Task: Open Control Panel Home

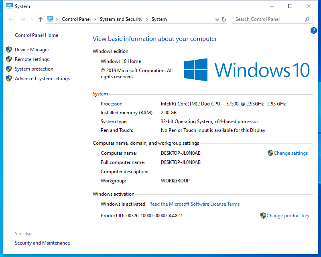Action: pos(37,35)
